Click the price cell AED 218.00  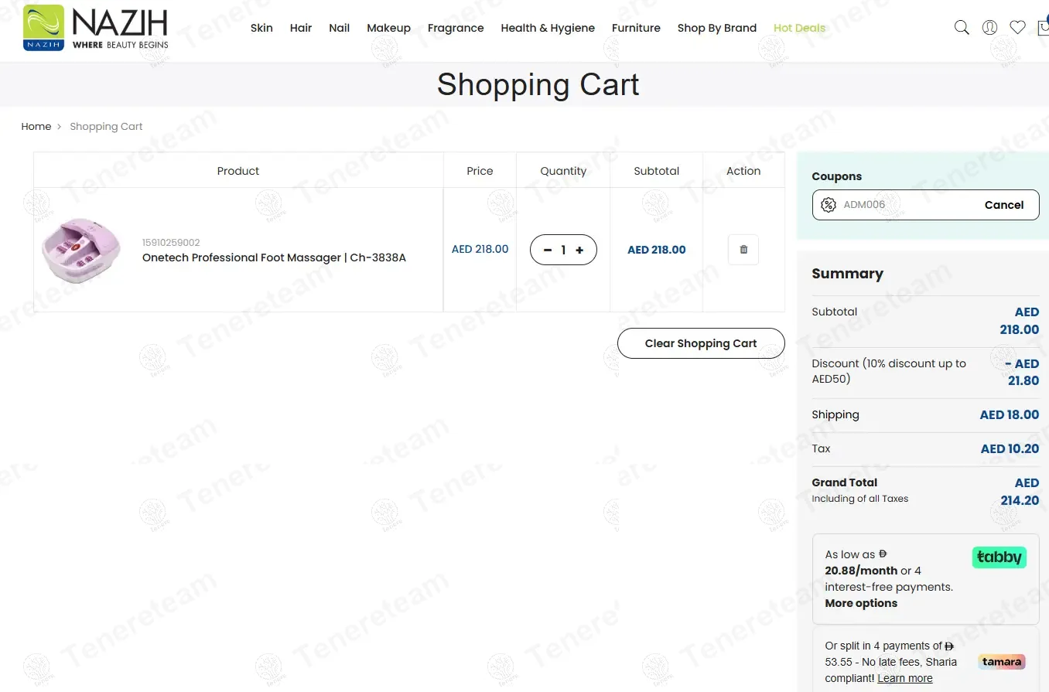click(x=480, y=249)
